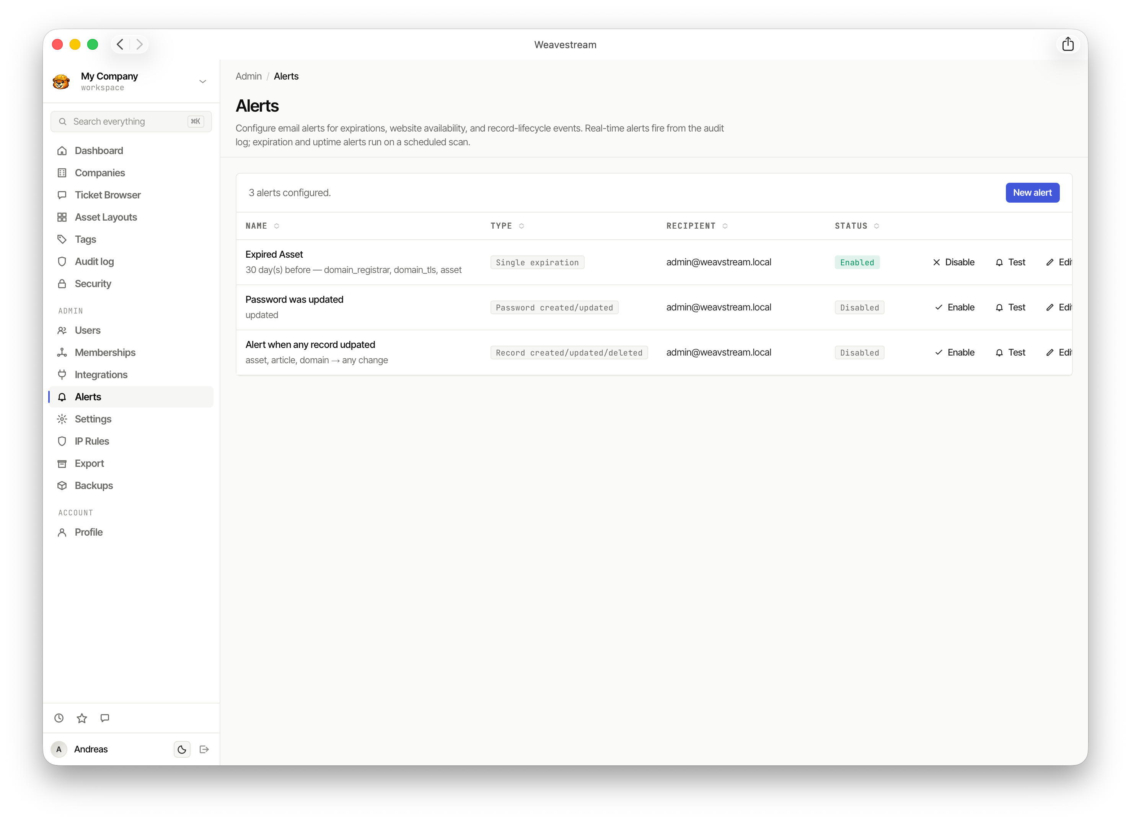The height and width of the screenshot is (822, 1131).
Task: Edit the Password was updated alert
Action: (x=1058, y=307)
